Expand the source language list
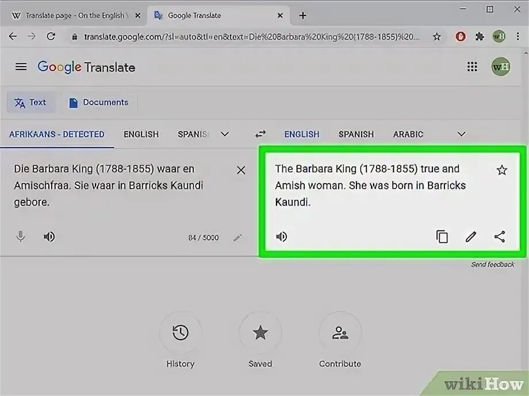Viewport: 529px width, 396px height. [225, 134]
